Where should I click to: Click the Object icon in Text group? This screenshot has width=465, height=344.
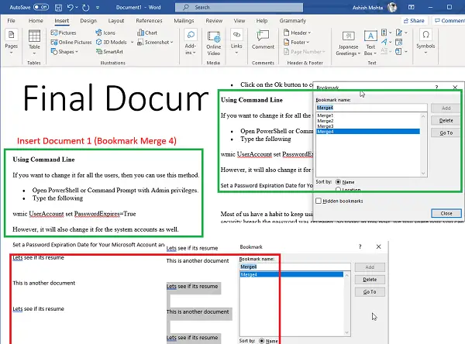pos(398,52)
